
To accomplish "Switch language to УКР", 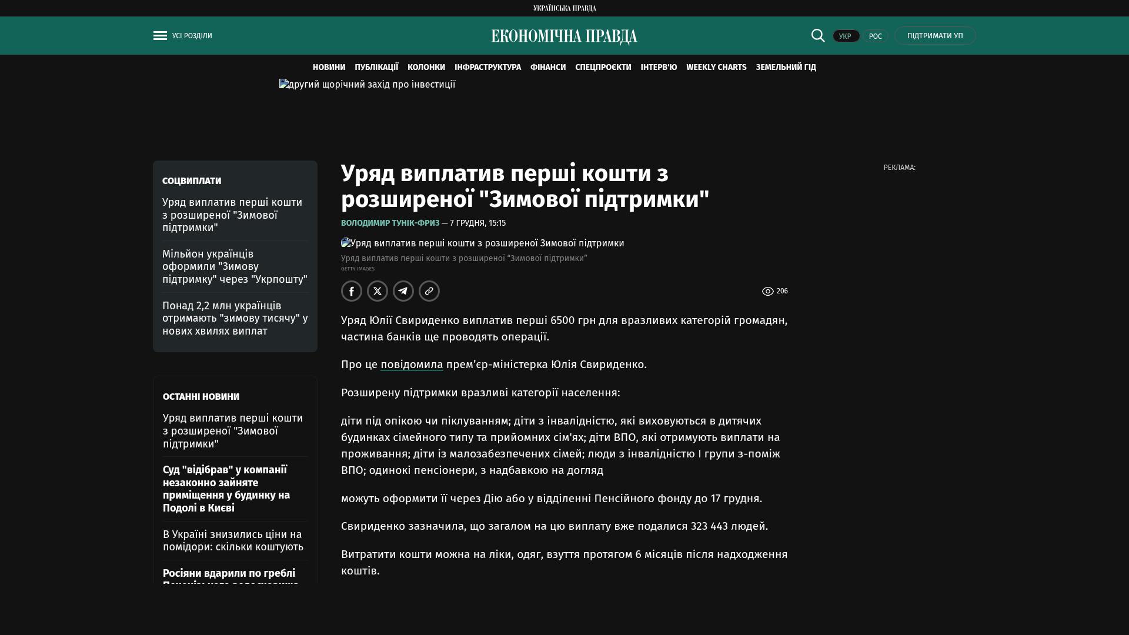I will pos(846,36).
